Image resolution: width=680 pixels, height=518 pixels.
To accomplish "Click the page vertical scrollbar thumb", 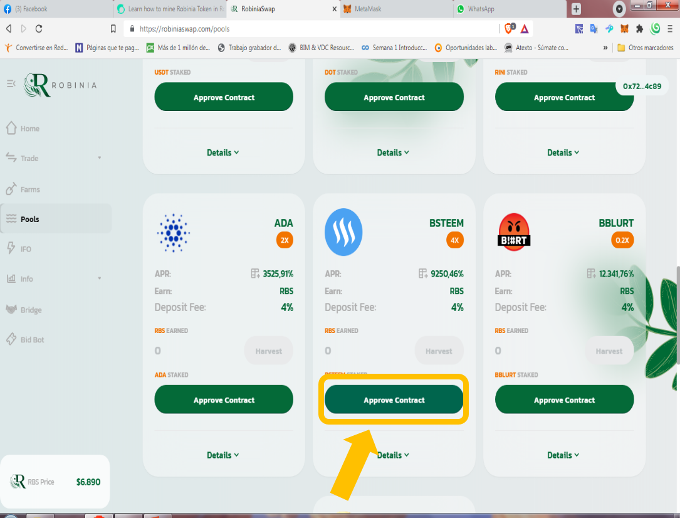I will click(677, 315).
